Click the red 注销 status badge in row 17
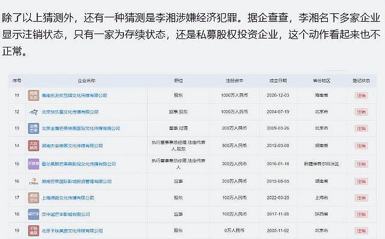 pos(361,198)
